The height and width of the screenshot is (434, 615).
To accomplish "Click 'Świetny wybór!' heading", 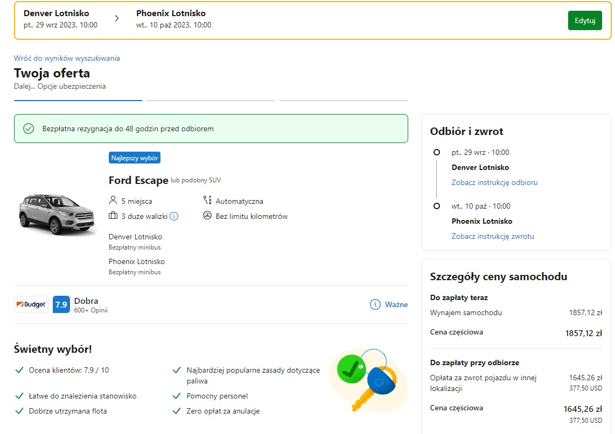I will pos(53,349).
